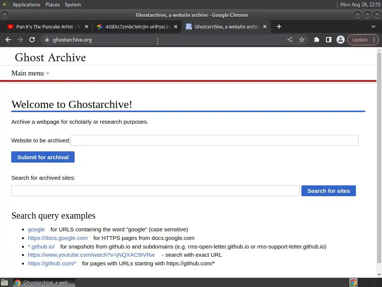
Task: Close the 4GIlXc7zmbc1eKrjH tab
Action: 176,27
